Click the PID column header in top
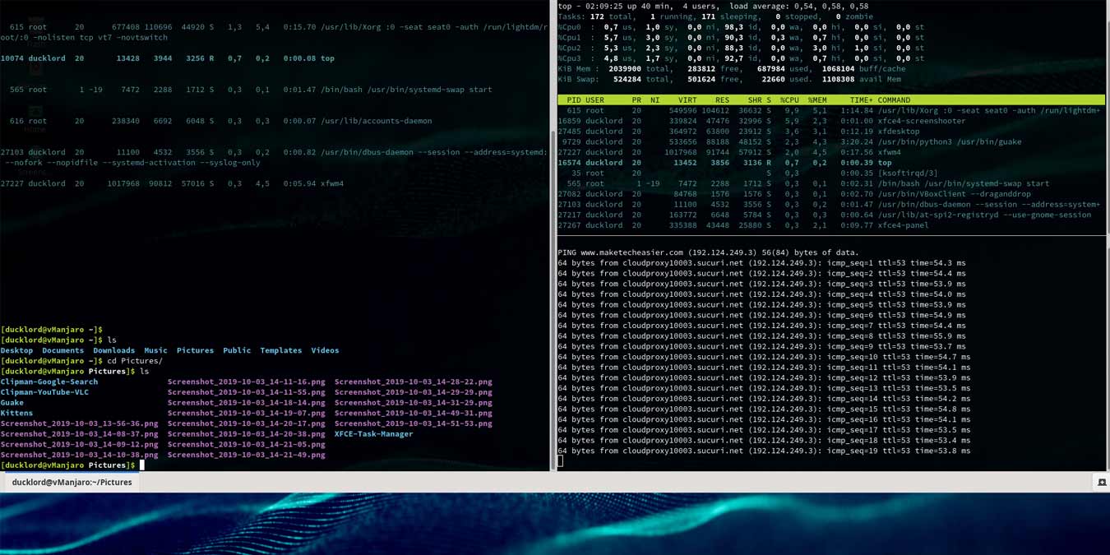Screen dimensions: 1110x555 (573, 100)
